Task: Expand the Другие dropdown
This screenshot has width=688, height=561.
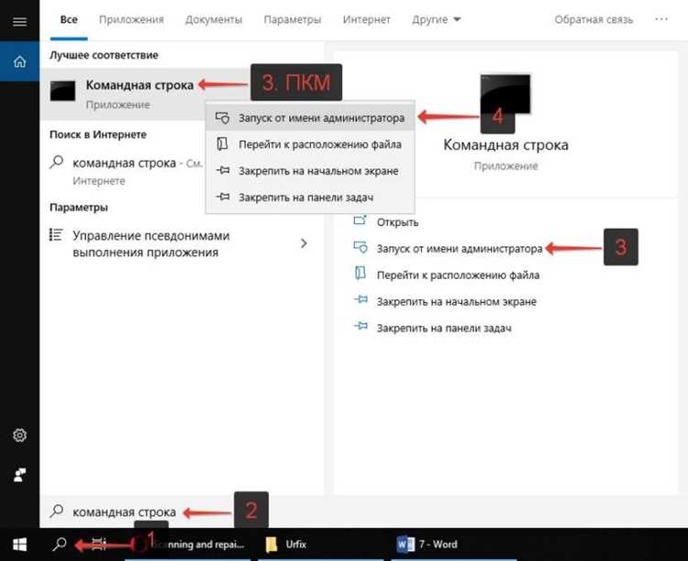Action: [436, 20]
